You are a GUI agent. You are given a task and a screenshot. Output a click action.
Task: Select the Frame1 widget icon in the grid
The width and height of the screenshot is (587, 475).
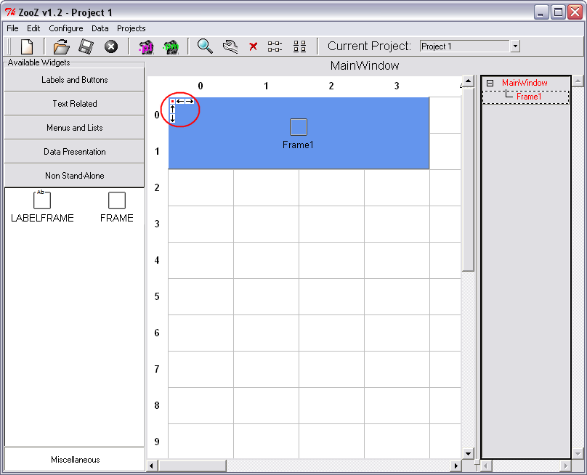coord(299,127)
